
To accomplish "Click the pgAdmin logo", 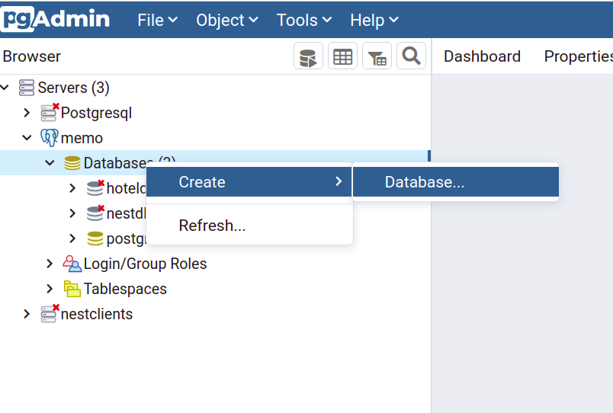I will tap(55, 19).
